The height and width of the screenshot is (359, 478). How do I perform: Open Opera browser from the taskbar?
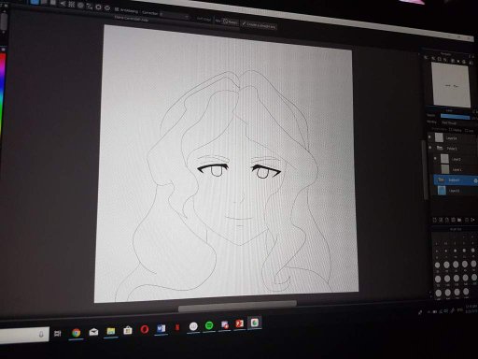click(144, 329)
